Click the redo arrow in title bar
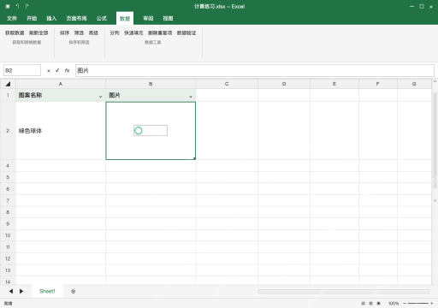Image resolution: width=438 pixels, height=308 pixels. tap(27, 6)
